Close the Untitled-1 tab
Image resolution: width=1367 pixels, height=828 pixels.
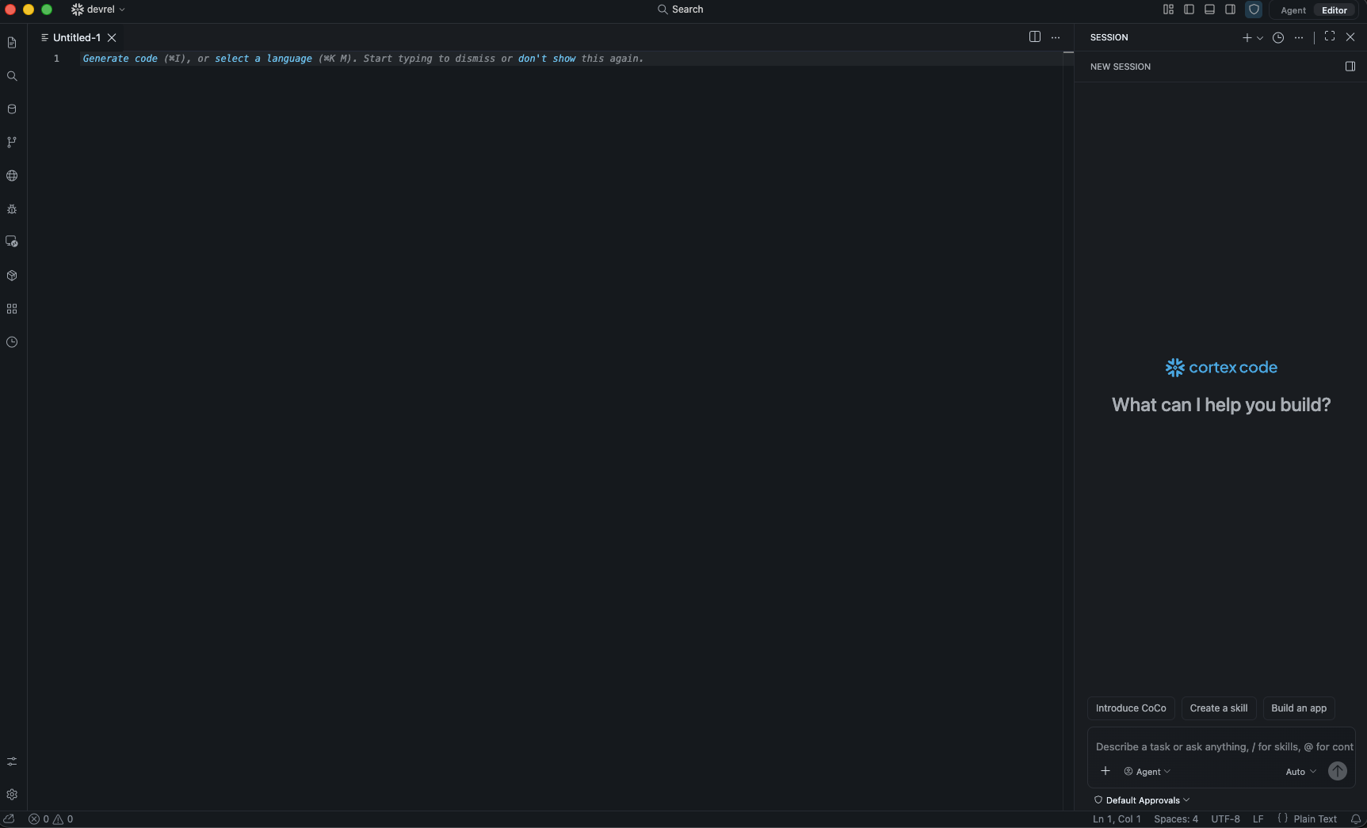pyautogui.click(x=112, y=37)
